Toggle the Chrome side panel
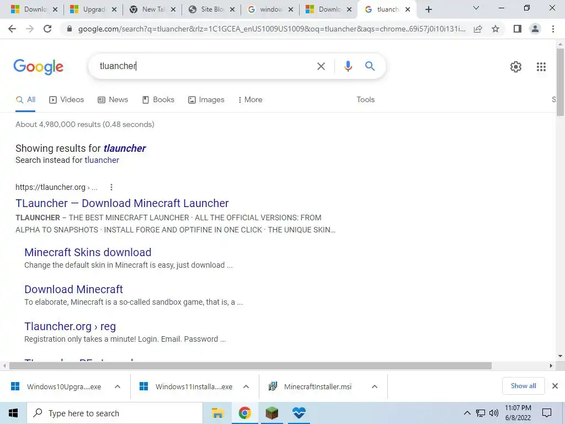This screenshot has height=424, width=565. (x=518, y=29)
